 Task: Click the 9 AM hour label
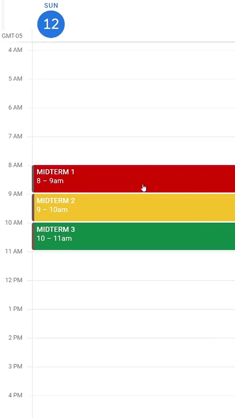tap(15, 194)
